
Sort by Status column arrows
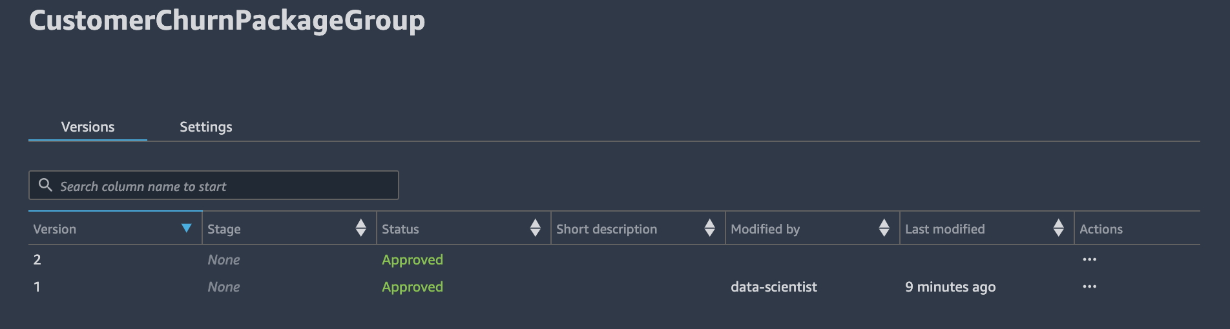[535, 228]
